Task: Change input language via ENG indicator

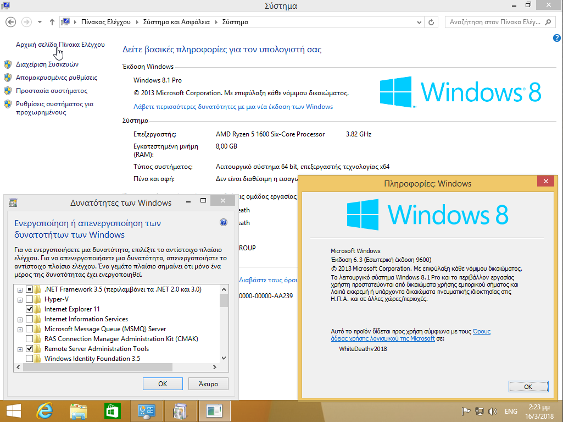Action: click(x=511, y=411)
